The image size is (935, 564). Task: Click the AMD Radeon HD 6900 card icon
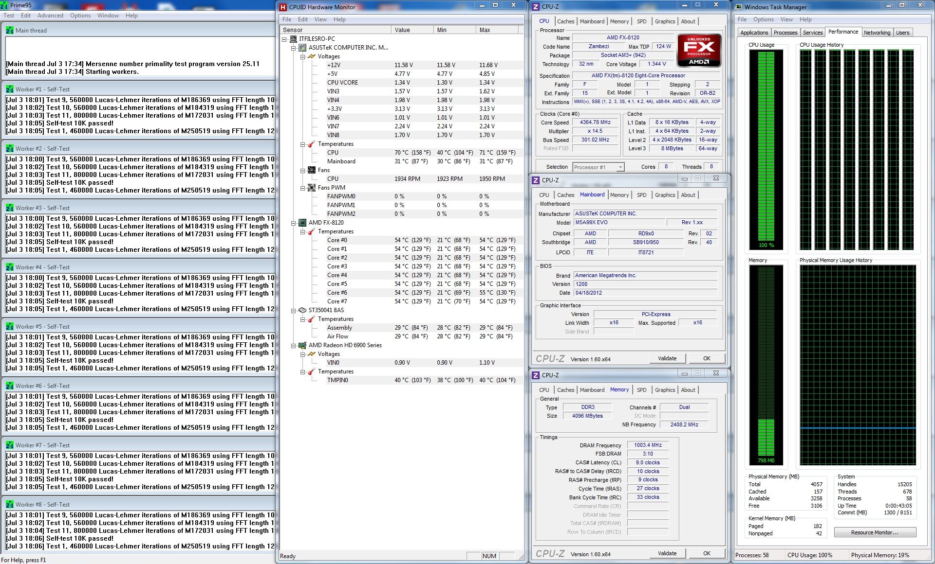[302, 345]
